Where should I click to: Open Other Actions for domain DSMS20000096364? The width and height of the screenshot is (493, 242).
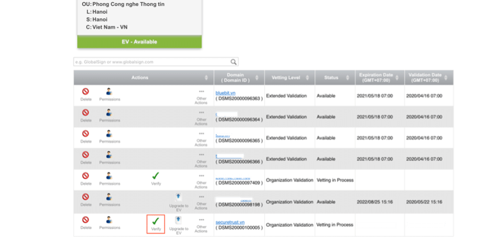coord(201,116)
